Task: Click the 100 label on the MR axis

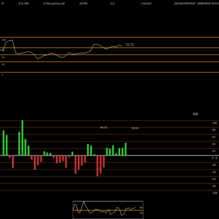Action: point(214,123)
